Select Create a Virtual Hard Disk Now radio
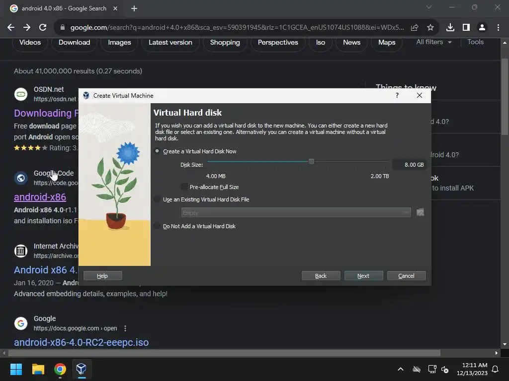 [157, 151]
